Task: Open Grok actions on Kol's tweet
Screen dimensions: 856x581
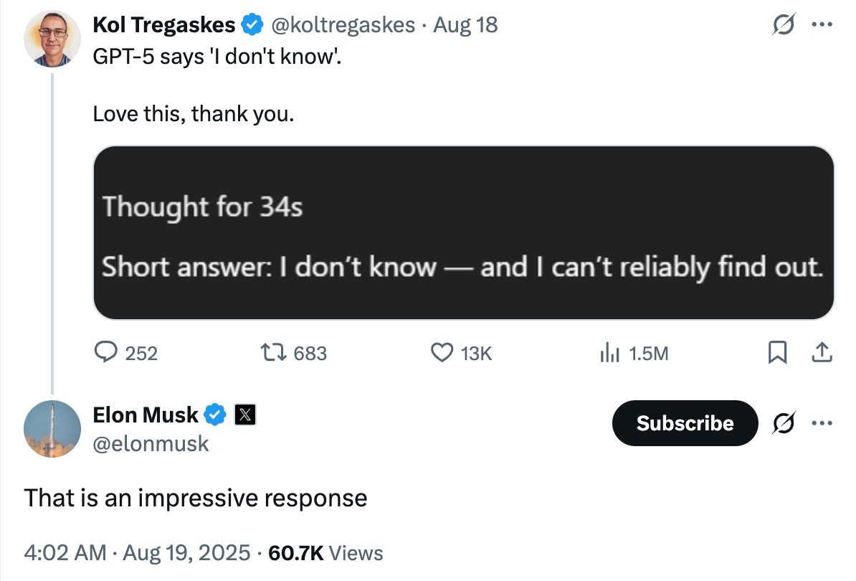Action: click(x=786, y=24)
